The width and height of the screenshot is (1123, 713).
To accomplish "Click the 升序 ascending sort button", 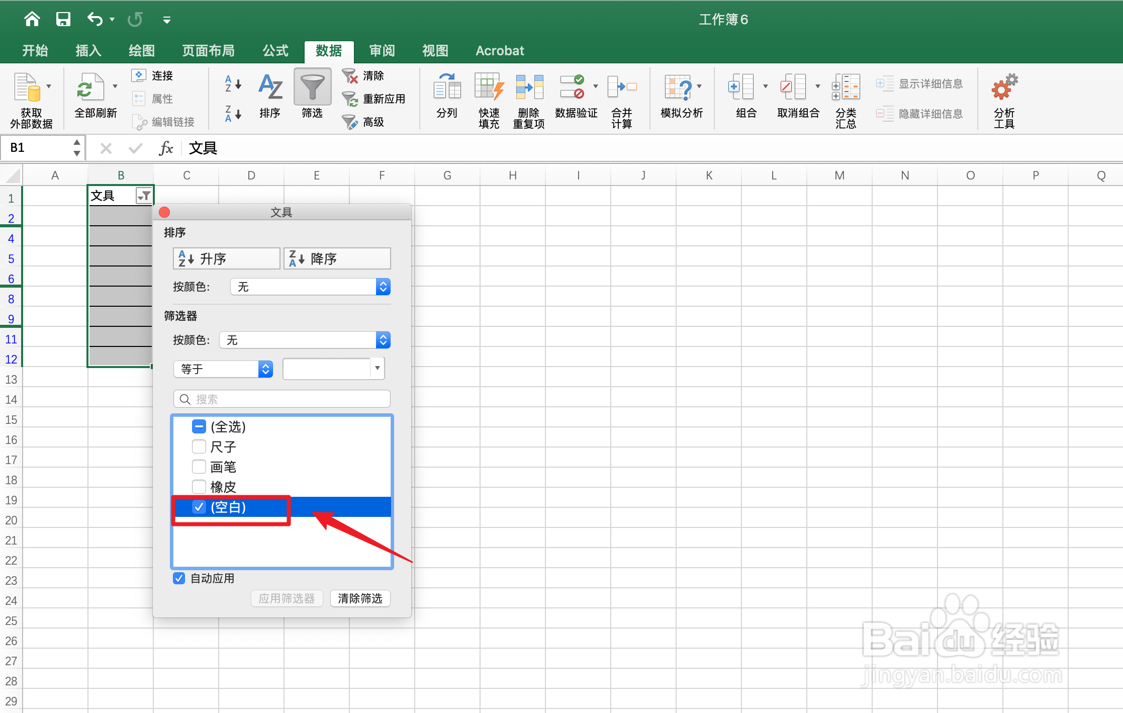I will pyautogui.click(x=226, y=258).
